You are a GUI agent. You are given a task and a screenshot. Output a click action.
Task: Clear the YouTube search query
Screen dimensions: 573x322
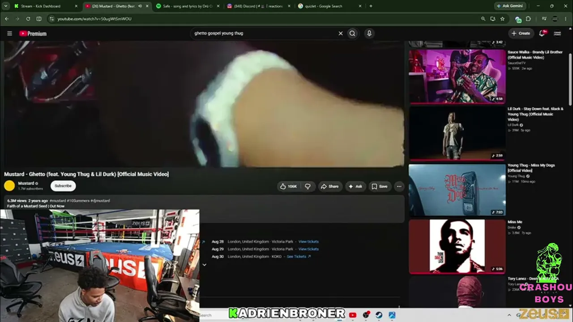(x=340, y=33)
